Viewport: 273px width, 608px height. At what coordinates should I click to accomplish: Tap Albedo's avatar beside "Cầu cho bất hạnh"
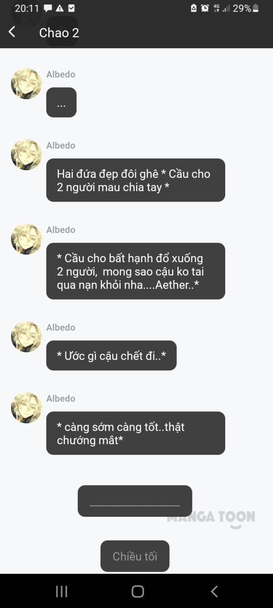[x=26, y=239]
